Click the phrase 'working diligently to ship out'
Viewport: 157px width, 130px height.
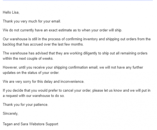92,53
